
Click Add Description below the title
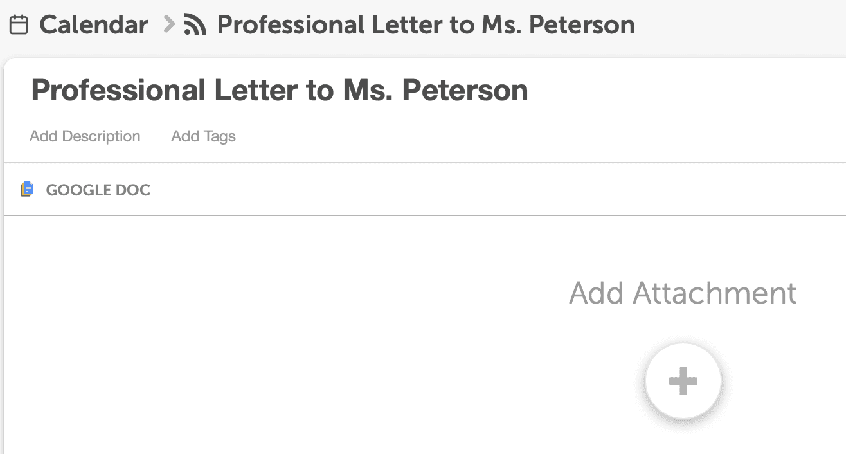pos(85,136)
